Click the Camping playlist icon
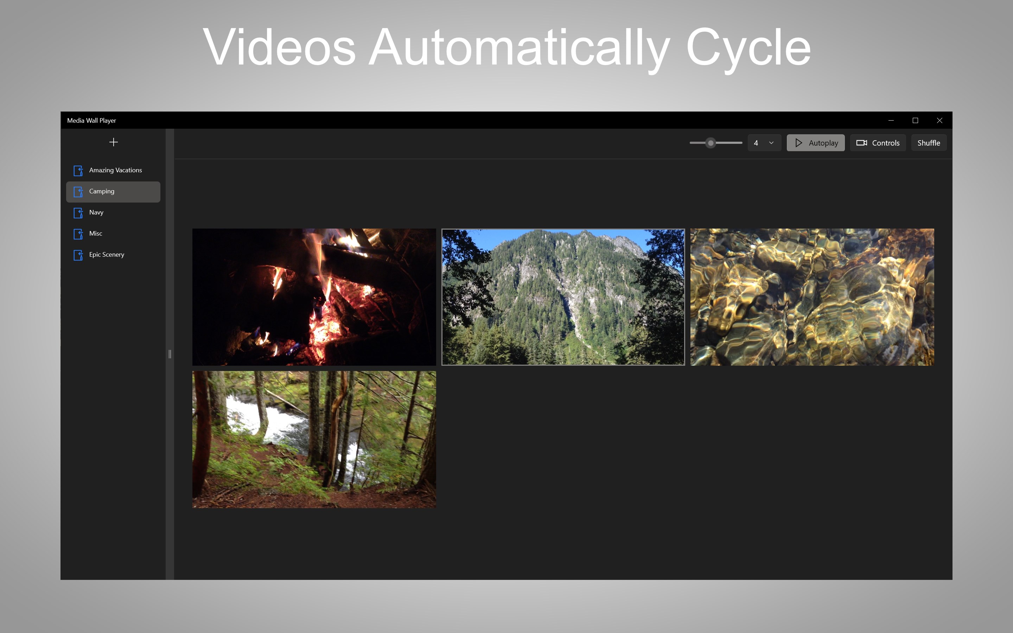The height and width of the screenshot is (633, 1013). click(x=78, y=192)
